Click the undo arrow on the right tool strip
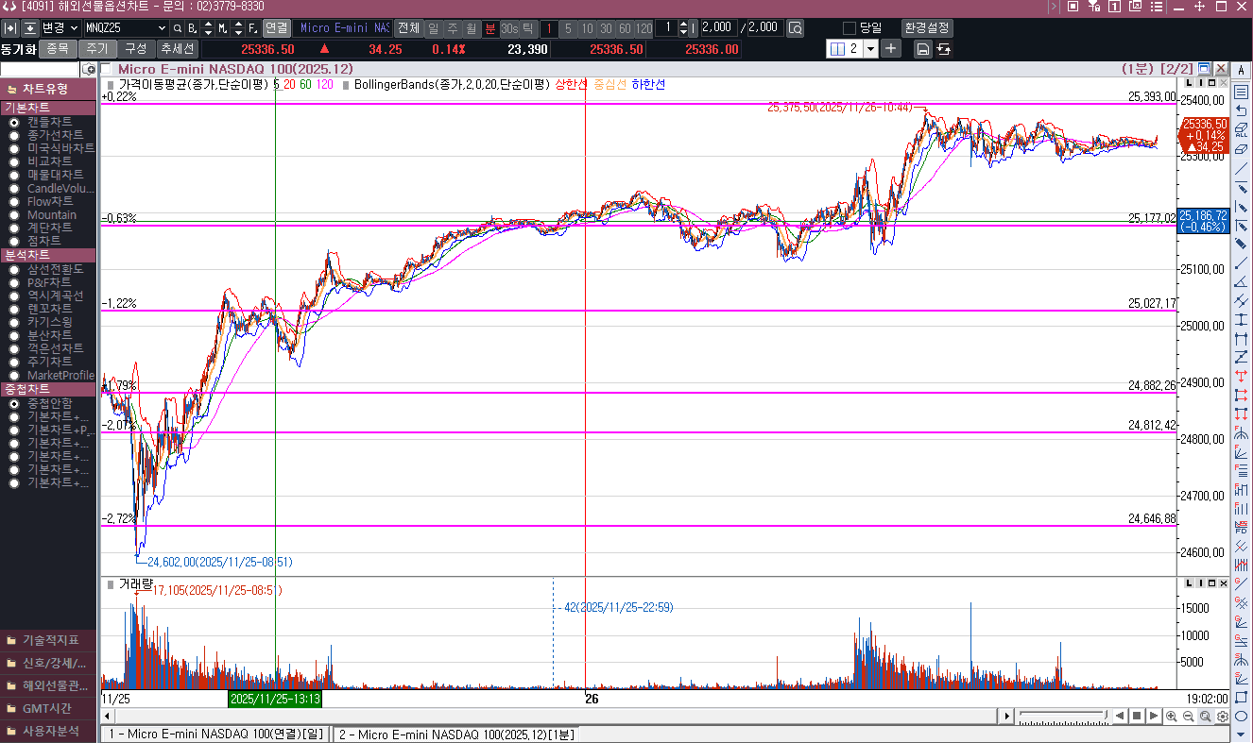 1240,109
